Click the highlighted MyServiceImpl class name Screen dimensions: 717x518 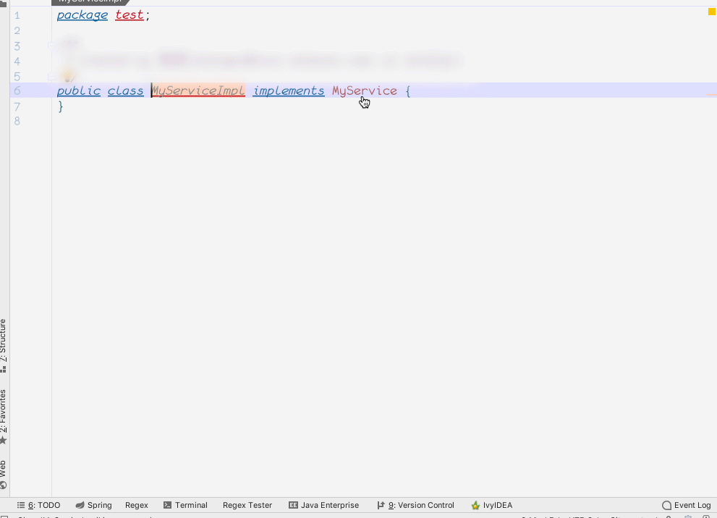pyautogui.click(x=198, y=90)
